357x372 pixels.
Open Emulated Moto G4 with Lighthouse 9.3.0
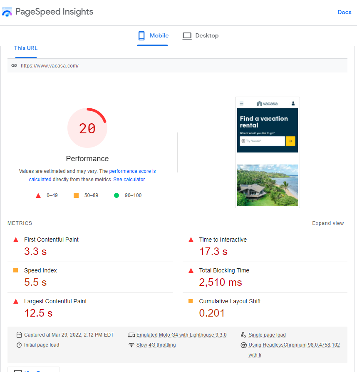pos(181,335)
